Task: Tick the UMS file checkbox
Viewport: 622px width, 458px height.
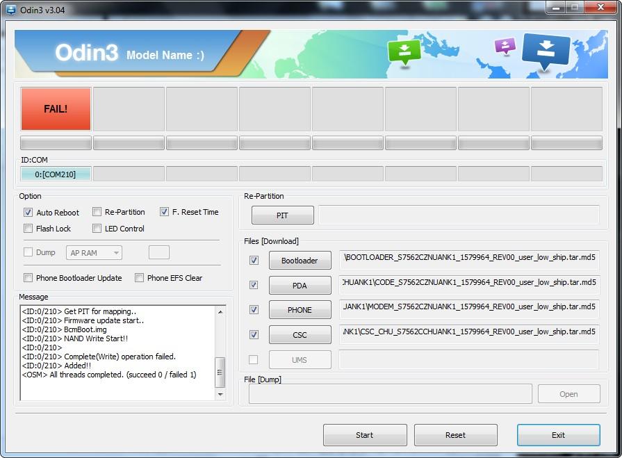Action: [253, 360]
